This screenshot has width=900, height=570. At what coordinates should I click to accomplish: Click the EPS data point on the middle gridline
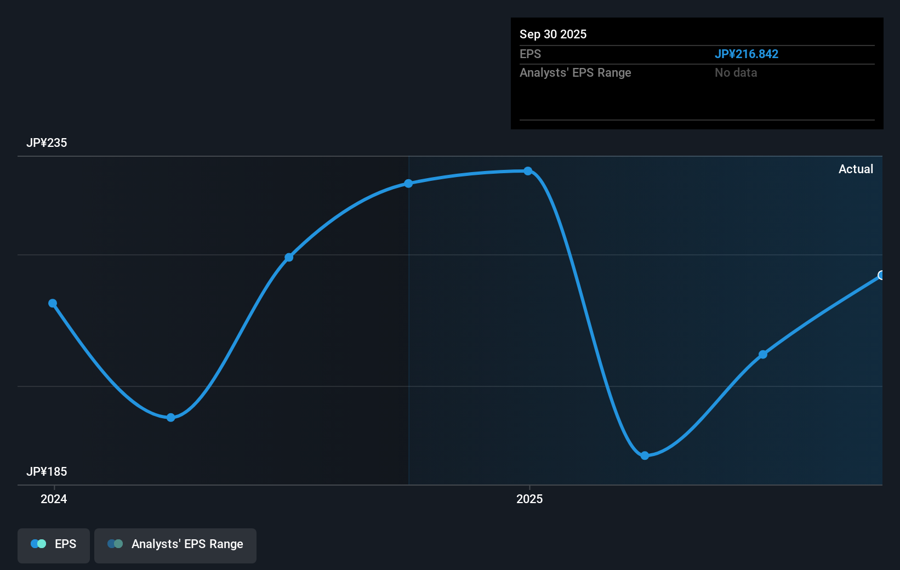click(x=289, y=257)
